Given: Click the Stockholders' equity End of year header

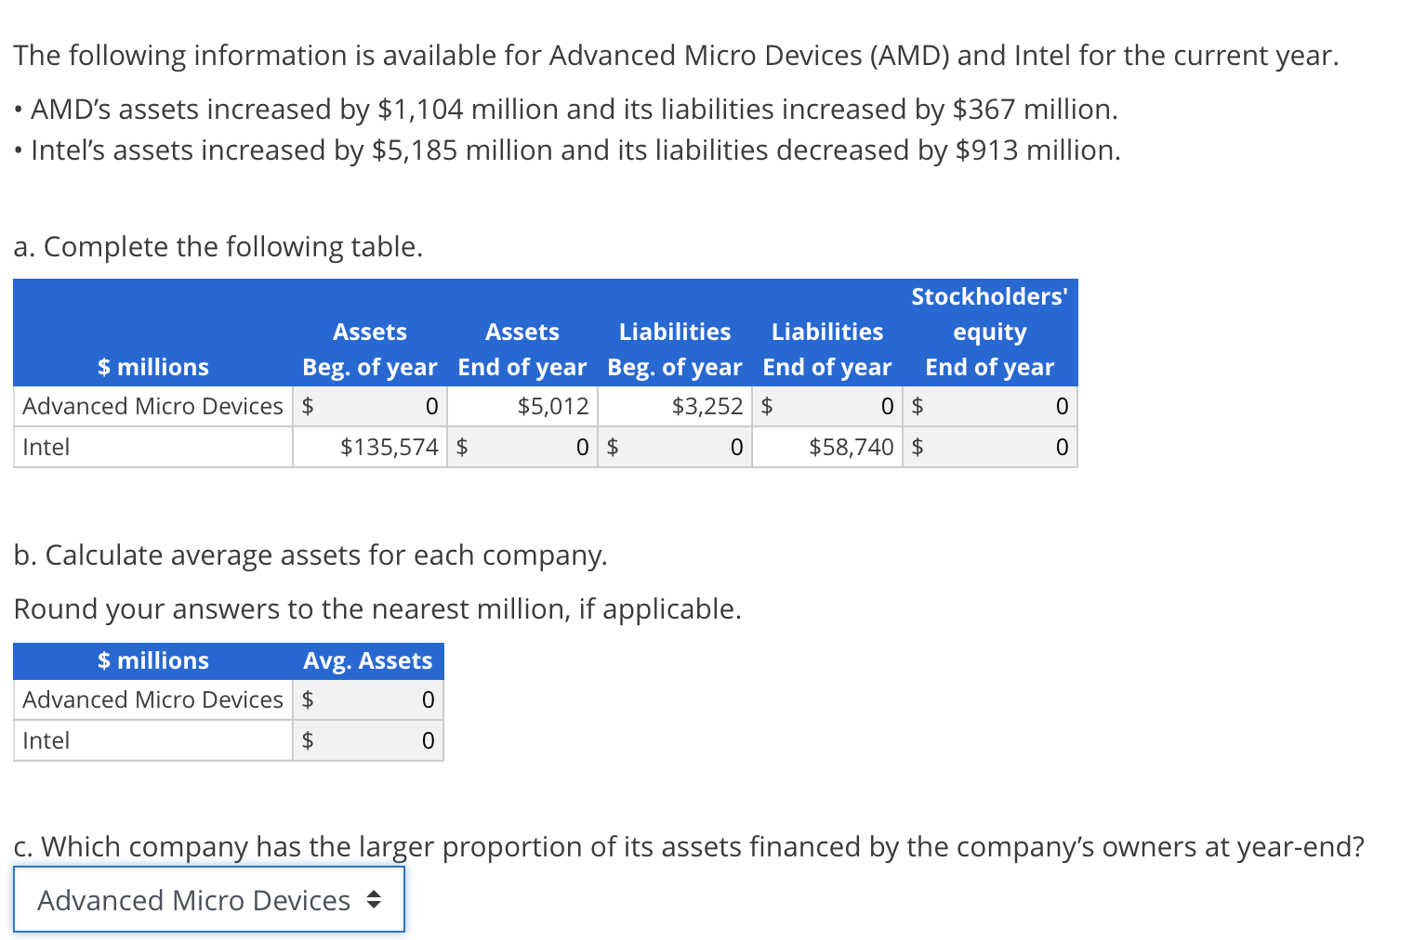Looking at the screenshot, I should click(990, 332).
